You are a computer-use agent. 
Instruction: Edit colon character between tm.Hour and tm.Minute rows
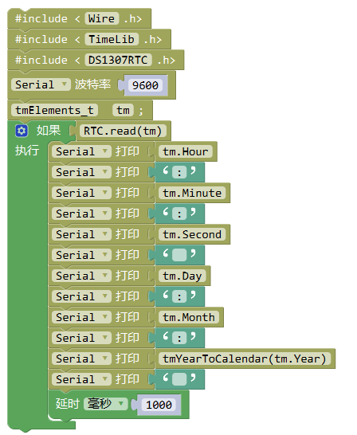tap(179, 173)
